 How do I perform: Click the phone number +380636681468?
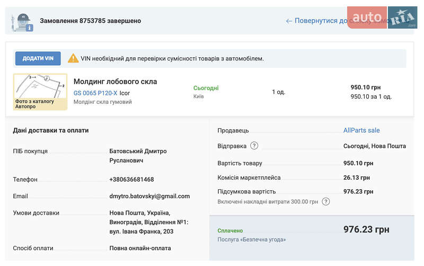click(131, 180)
